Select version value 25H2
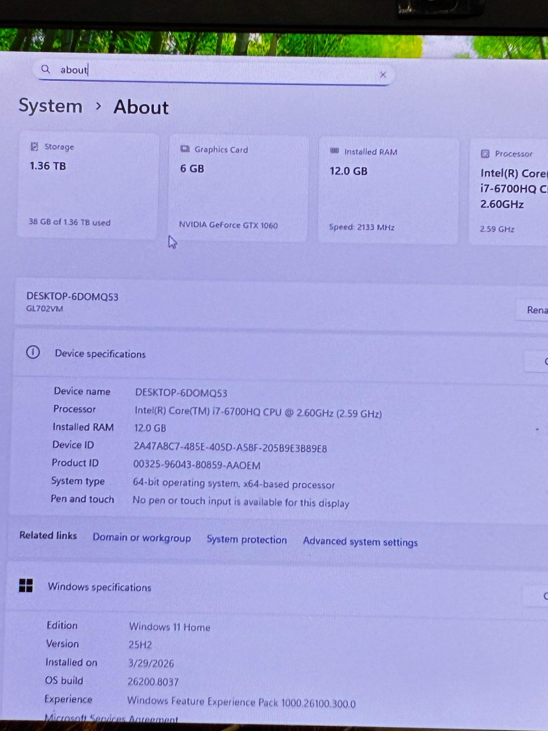Image resolution: width=548 pixels, height=731 pixels. point(140,645)
